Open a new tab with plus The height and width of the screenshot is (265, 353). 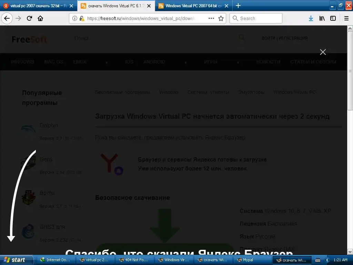pyautogui.click(x=238, y=6)
